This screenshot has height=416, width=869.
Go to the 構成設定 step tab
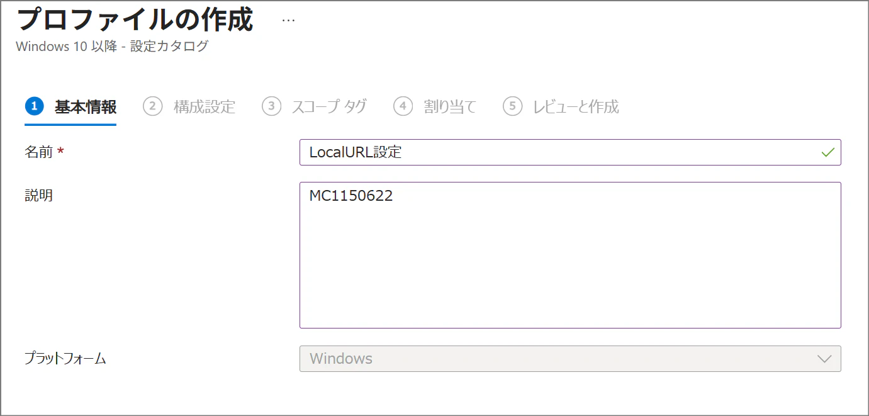189,107
